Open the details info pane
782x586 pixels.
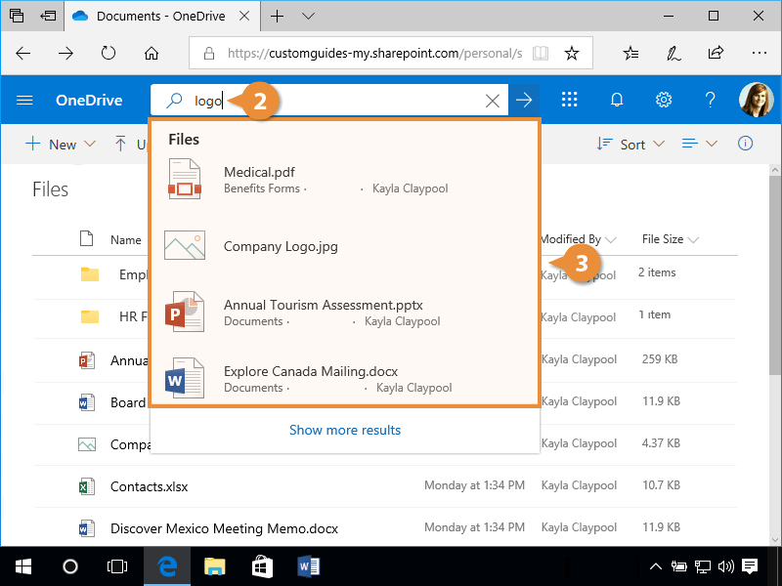pos(745,144)
